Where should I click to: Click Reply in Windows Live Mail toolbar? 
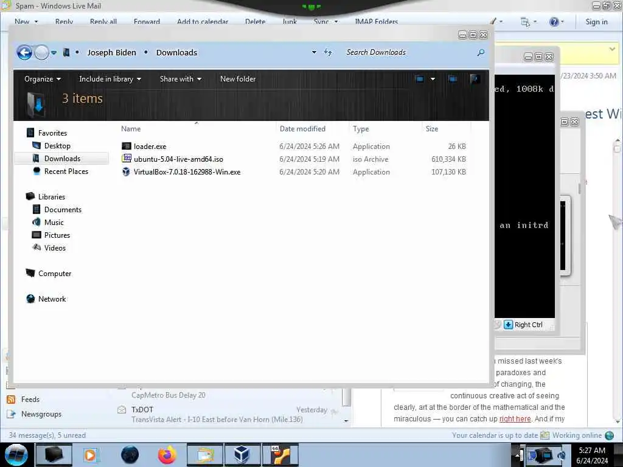point(64,21)
